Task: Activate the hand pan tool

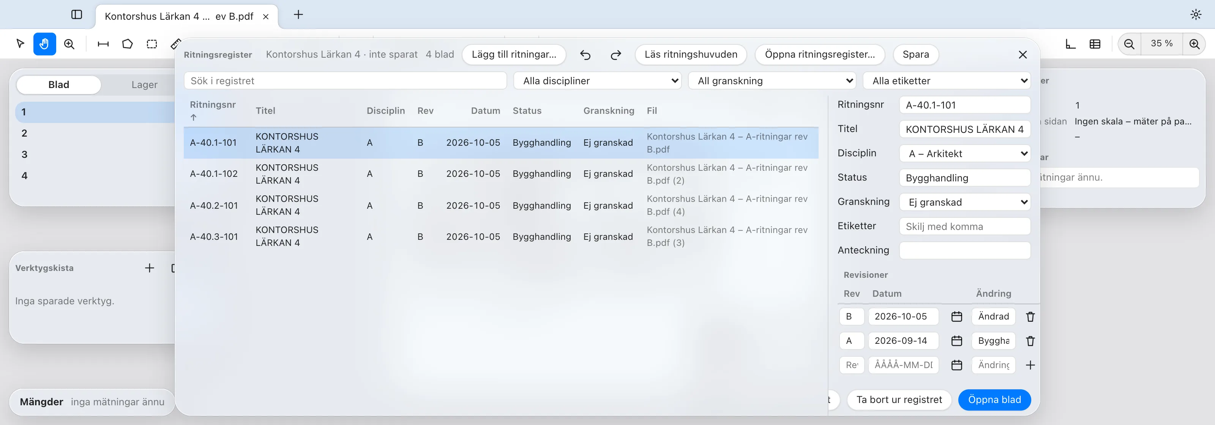Action: (x=44, y=44)
